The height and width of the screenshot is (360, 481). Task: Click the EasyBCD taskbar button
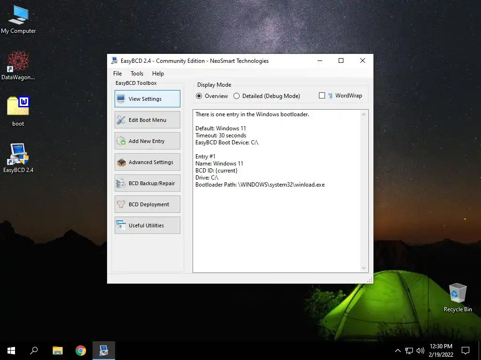click(104, 351)
